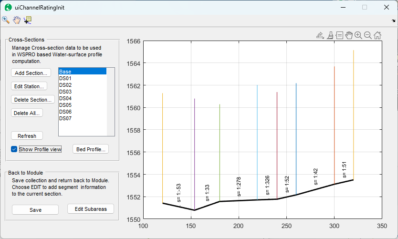The height and width of the screenshot is (239, 398).
Task: Activate the pan hand tool in top toolbar
Action: coord(17,20)
